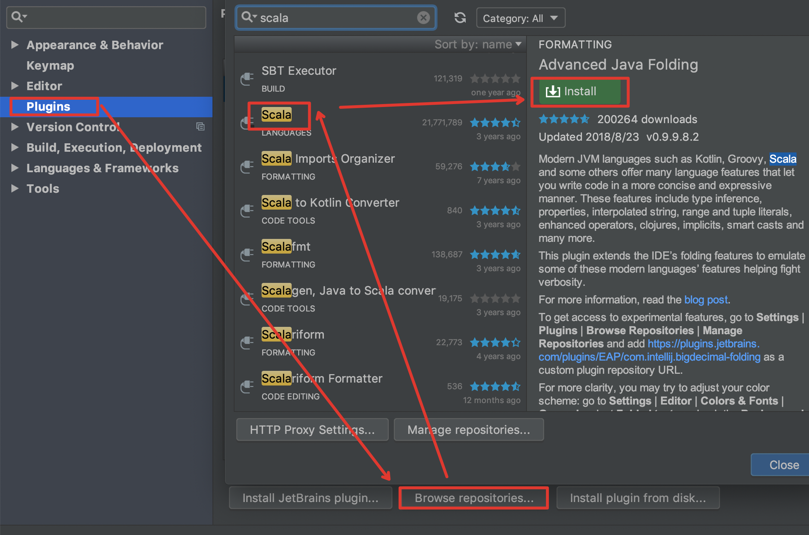Click the Scalariform Formatter plugin icon
The width and height of the screenshot is (809, 535).
click(247, 386)
